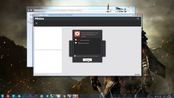
Task: Open Steam from the taskbar
Action: point(53,96)
